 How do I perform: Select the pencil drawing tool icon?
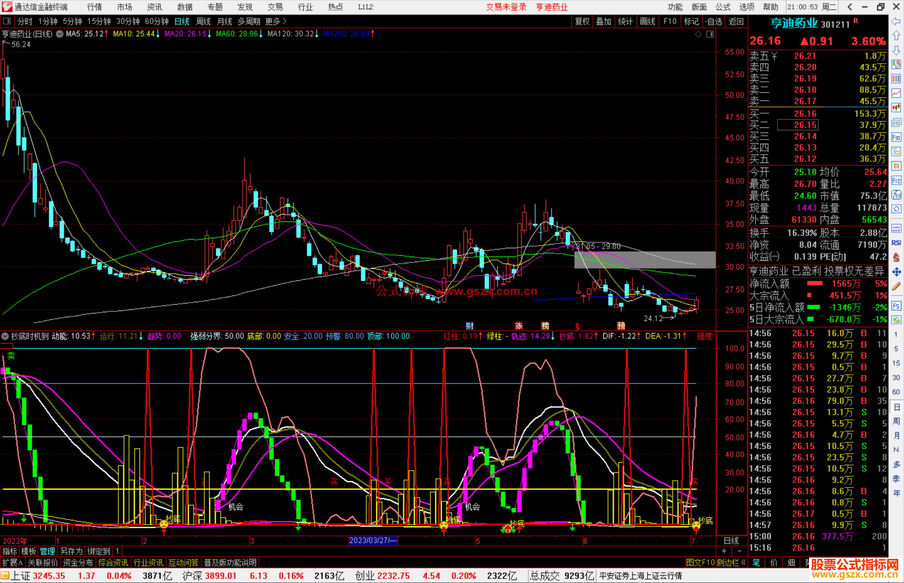click(x=896, y=287)
